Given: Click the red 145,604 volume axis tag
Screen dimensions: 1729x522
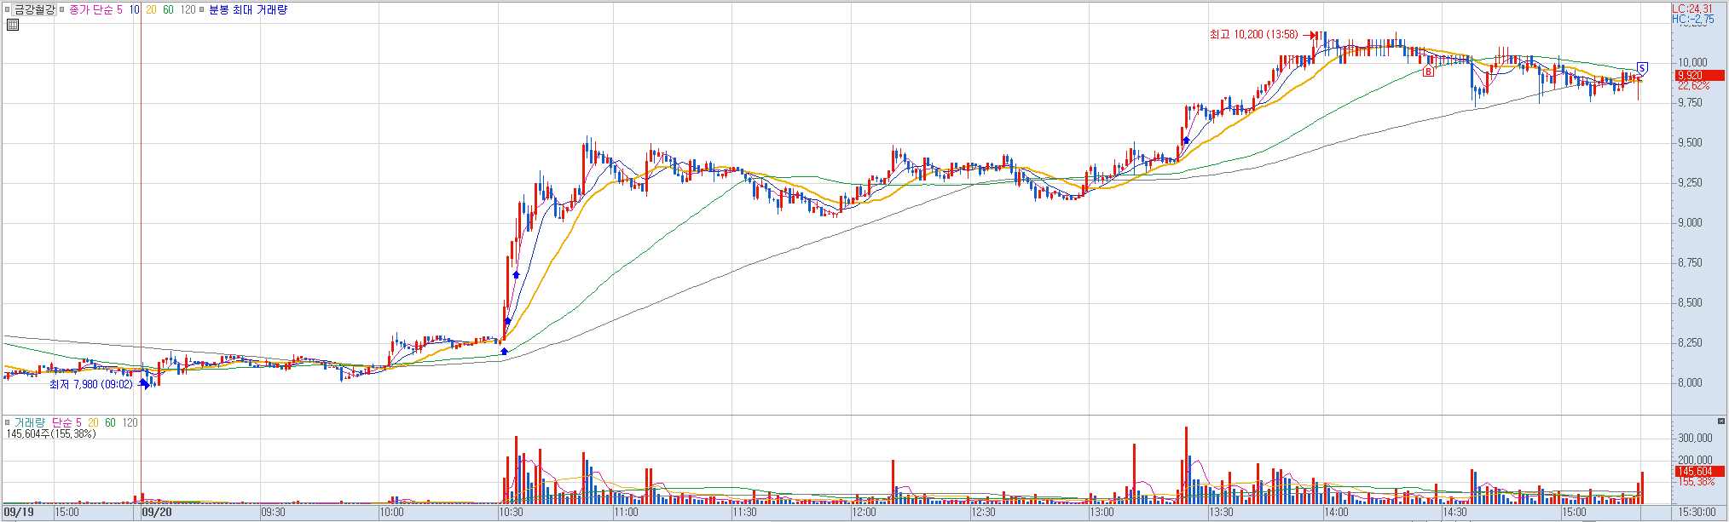Looking at the screenshot, I should 1699,471.
